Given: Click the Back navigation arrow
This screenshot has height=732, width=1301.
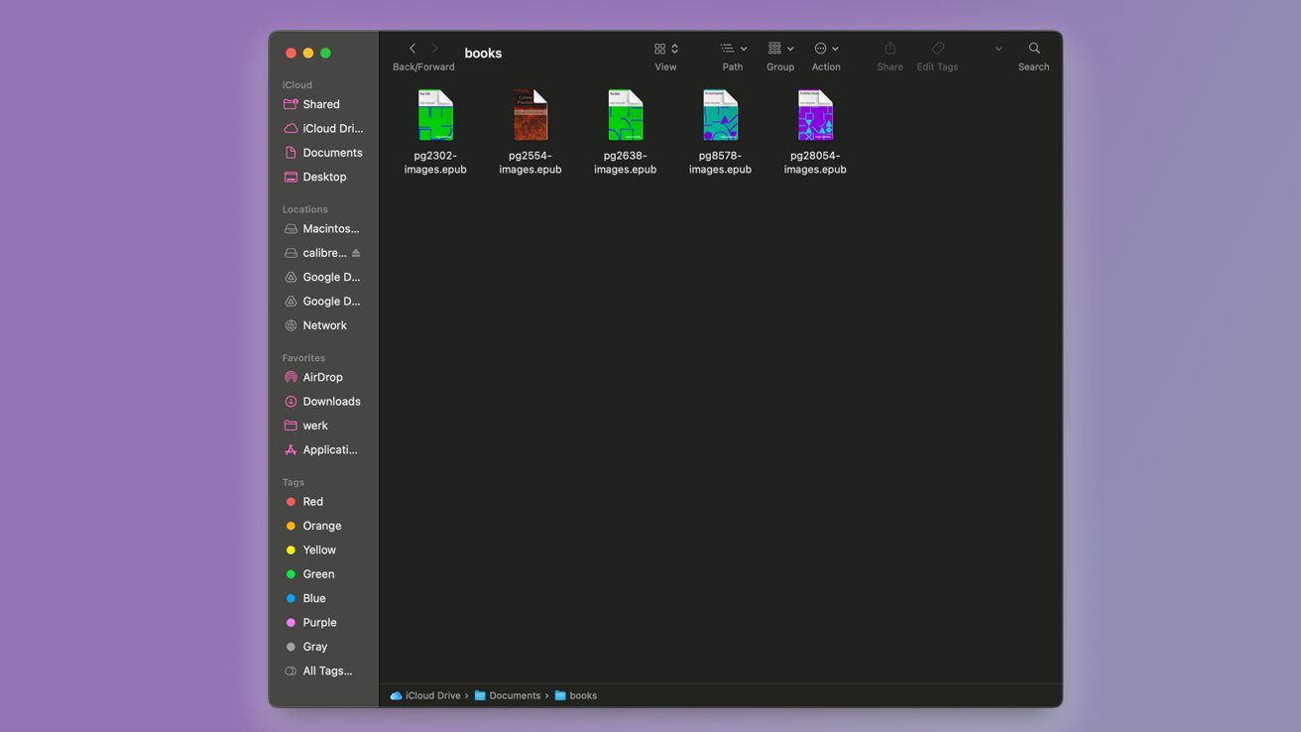Looking at the screenshot, I should coord(413,49).
